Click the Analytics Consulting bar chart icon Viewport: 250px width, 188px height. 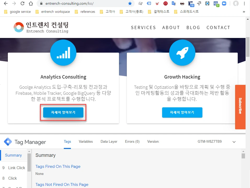click(x=63, y=53)
